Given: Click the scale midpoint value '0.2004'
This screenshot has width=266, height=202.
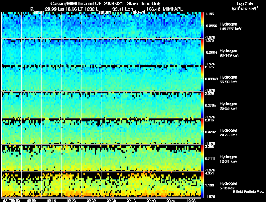Looking at the screenshot, I should (211, 52).
